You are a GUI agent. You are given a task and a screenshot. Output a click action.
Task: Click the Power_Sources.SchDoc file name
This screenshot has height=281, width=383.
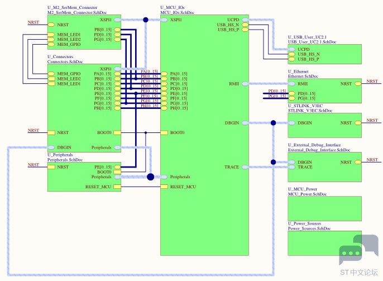(309, 228)
